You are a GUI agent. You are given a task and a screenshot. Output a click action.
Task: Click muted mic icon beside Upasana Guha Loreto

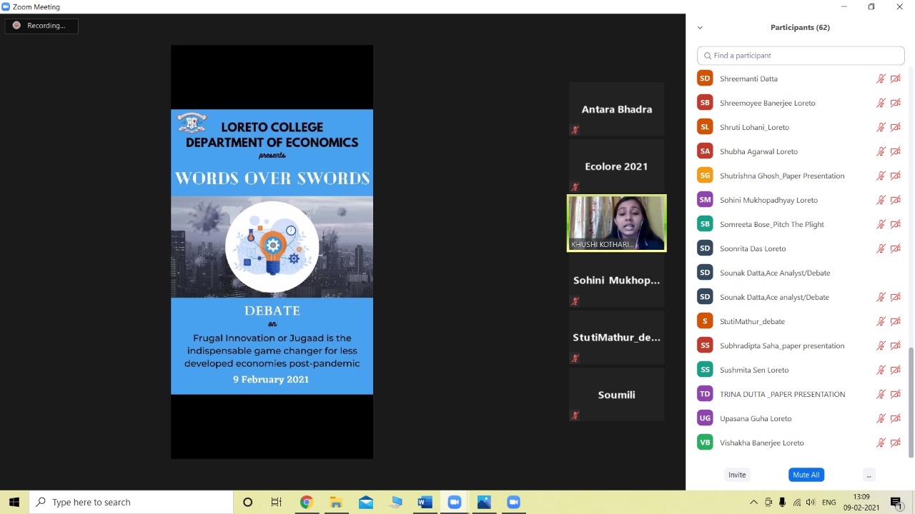click(881, 418)
